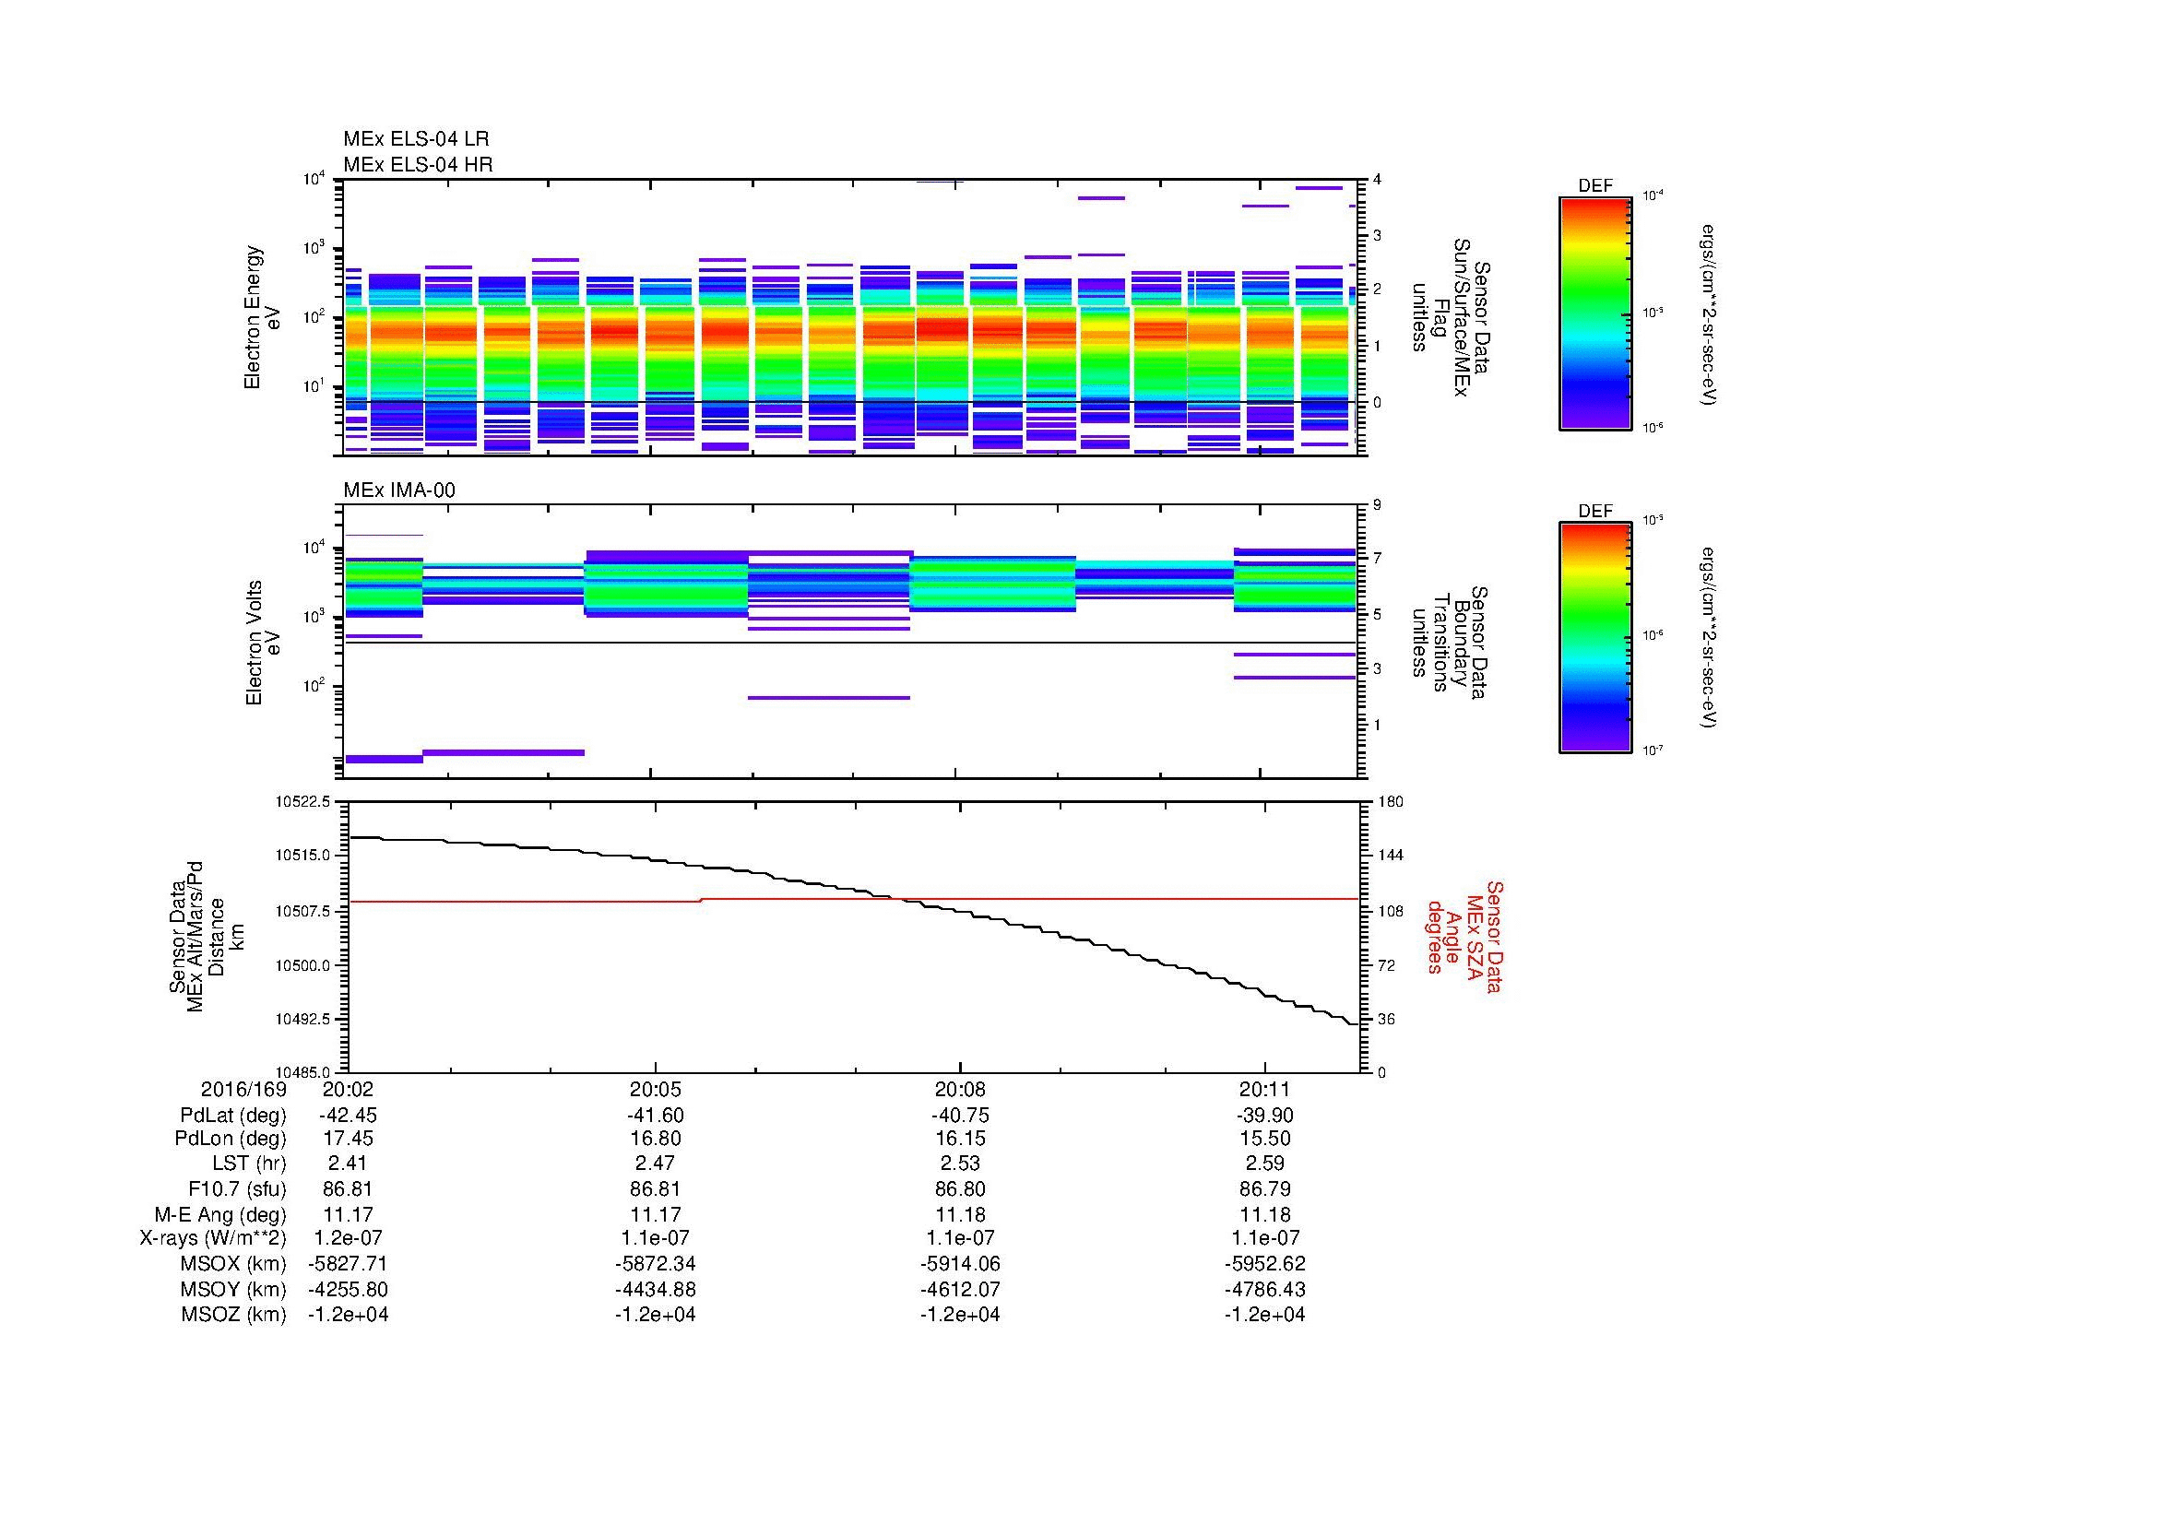
Task: Click the LST value '2.53'
Action: 960,1164
